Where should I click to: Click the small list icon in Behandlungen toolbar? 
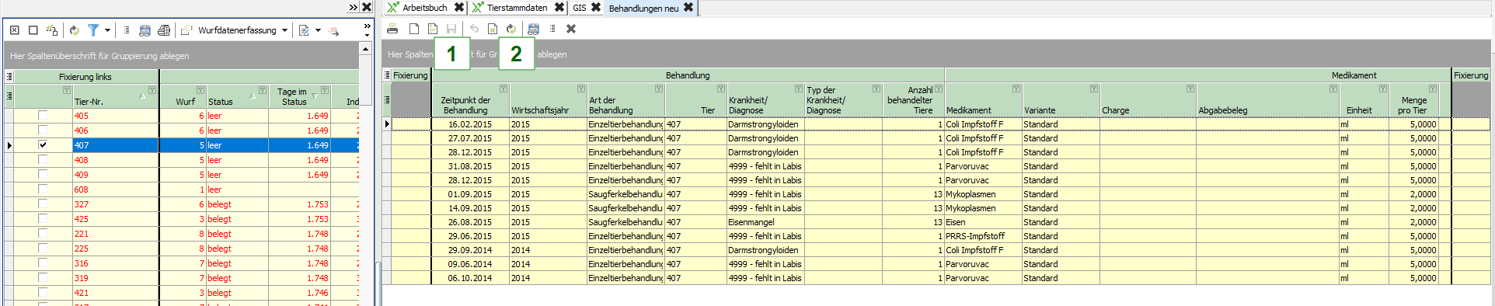tap(552, 29)
